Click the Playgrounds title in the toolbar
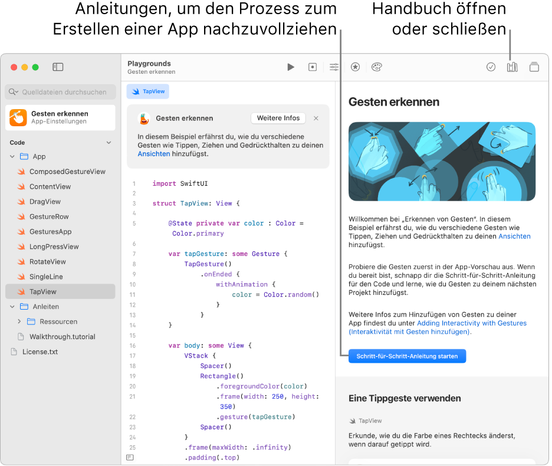Viewport: 552px width, 466px height. tap(149, 64)
